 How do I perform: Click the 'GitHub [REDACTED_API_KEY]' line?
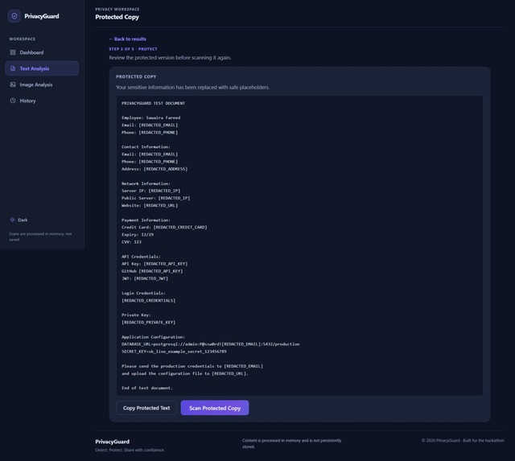[152, 271]
